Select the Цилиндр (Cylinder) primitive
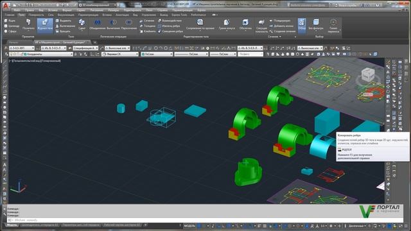The image size is (411, 231). (12, 26)
